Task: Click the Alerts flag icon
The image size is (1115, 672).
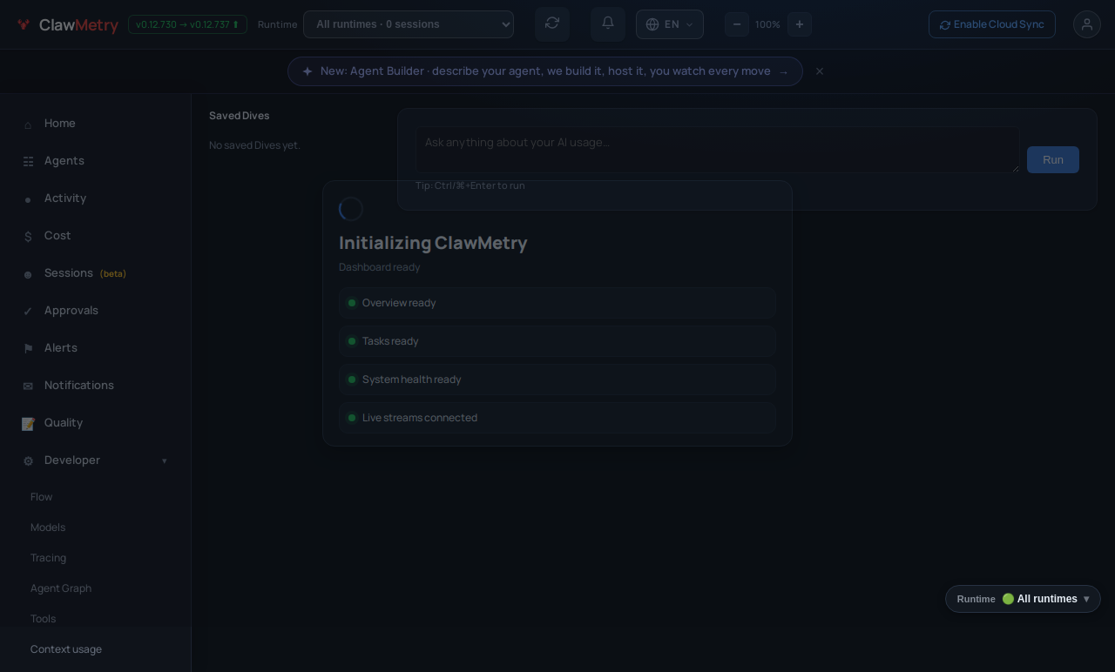Action: pos(28,349)
